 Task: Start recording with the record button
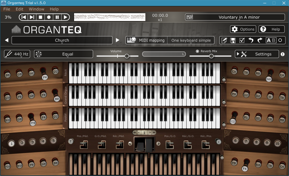(49, 17)
